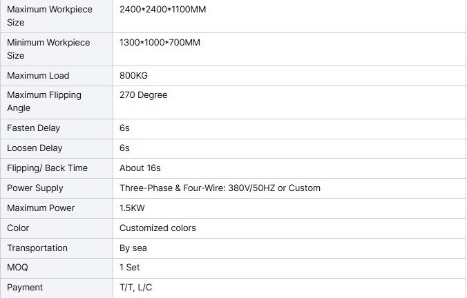Select the "Customized colors" value

coord(158,228)
